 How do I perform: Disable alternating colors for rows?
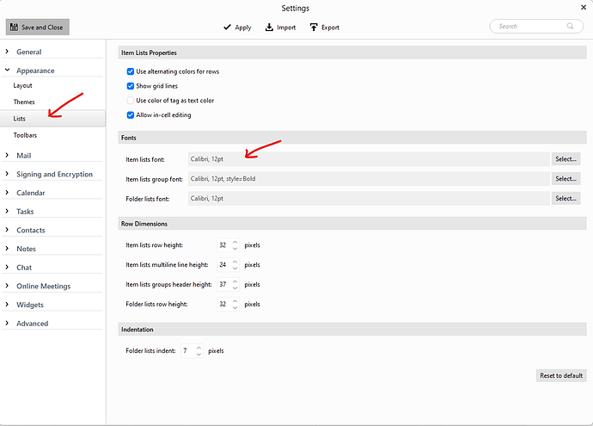[131, 71]
